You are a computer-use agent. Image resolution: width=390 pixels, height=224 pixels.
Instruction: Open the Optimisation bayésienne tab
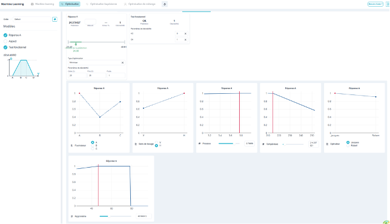point(101,4)
